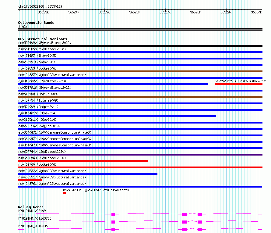Image resolution: width=271 pixels, height=233 pixels.
Task: Select the gray 17q12 cytogenetic band
Action: (140, 30)
